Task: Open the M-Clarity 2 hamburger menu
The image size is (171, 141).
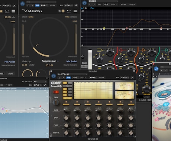Action: [75, 11]
